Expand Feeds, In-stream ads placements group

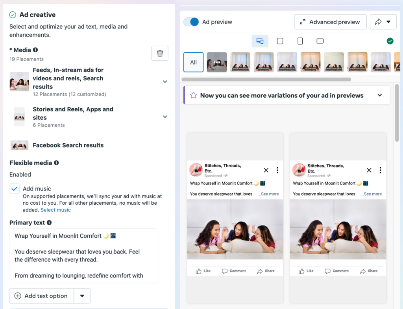pos(165,82)
